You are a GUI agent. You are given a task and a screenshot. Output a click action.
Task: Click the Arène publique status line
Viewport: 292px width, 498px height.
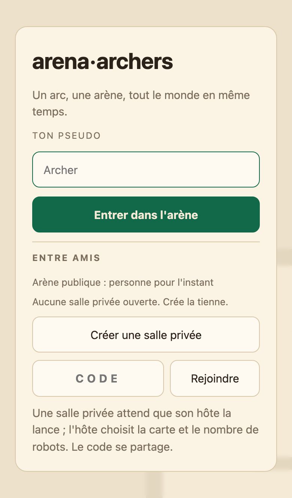click(123, 282)
